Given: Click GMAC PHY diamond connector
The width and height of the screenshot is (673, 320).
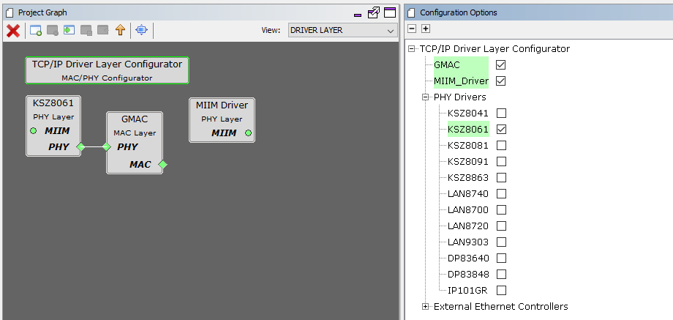Looking at the screenshot, I should 107,147.
